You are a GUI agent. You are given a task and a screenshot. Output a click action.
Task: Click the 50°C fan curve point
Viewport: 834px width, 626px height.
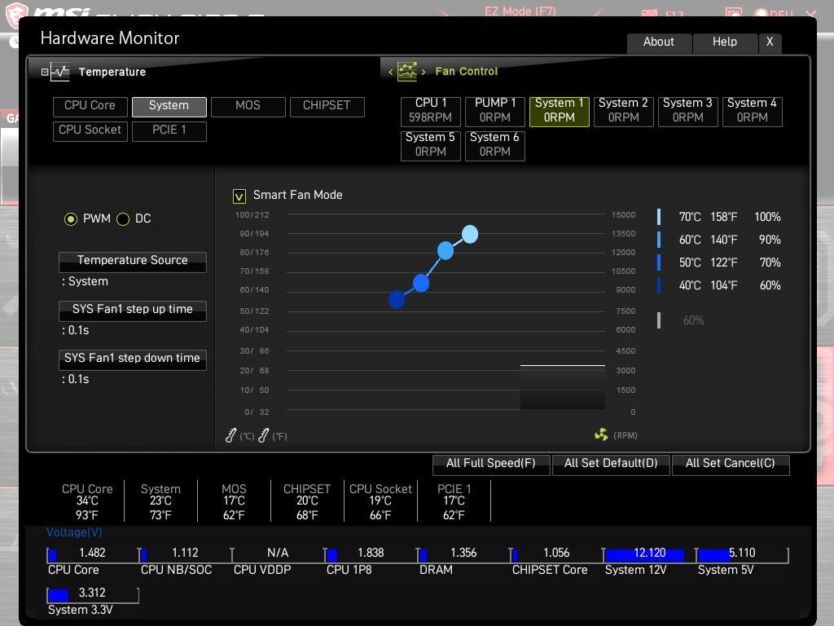[x=421, y=283]
